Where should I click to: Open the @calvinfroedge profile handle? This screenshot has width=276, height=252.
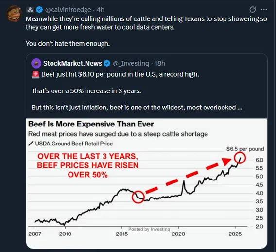tap(68, 10)
